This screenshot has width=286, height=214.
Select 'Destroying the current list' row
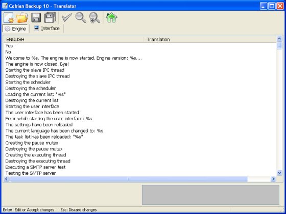(x=140, y=100)
